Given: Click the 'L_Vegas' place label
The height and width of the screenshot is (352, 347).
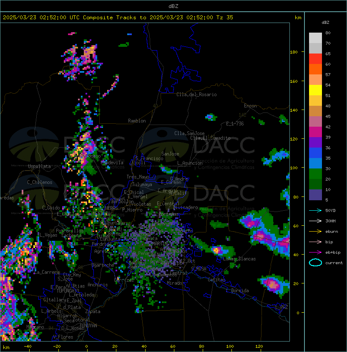Looking at the screenshot, I should 48,235.
